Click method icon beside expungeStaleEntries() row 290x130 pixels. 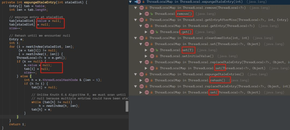pyautogui.click(x=142, y=74)
